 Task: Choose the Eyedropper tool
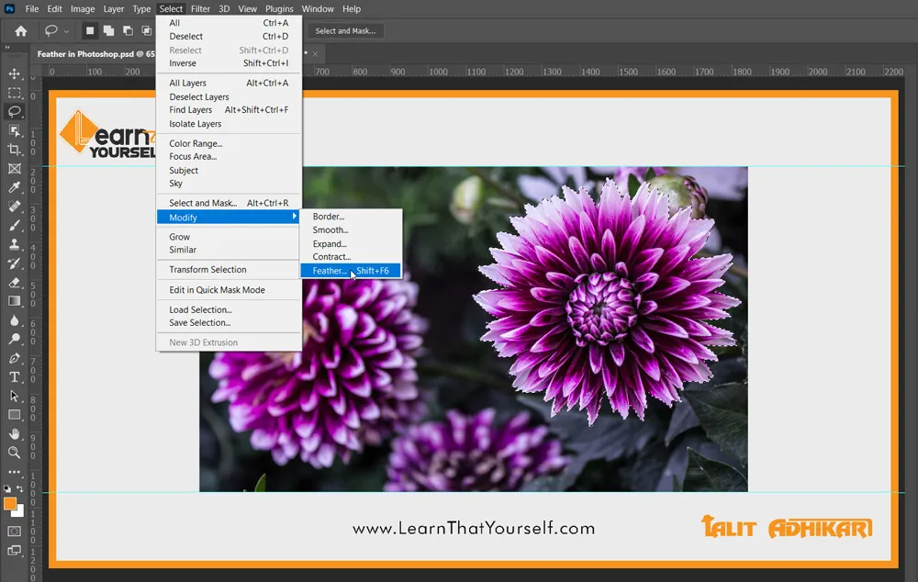coord(15,187)
